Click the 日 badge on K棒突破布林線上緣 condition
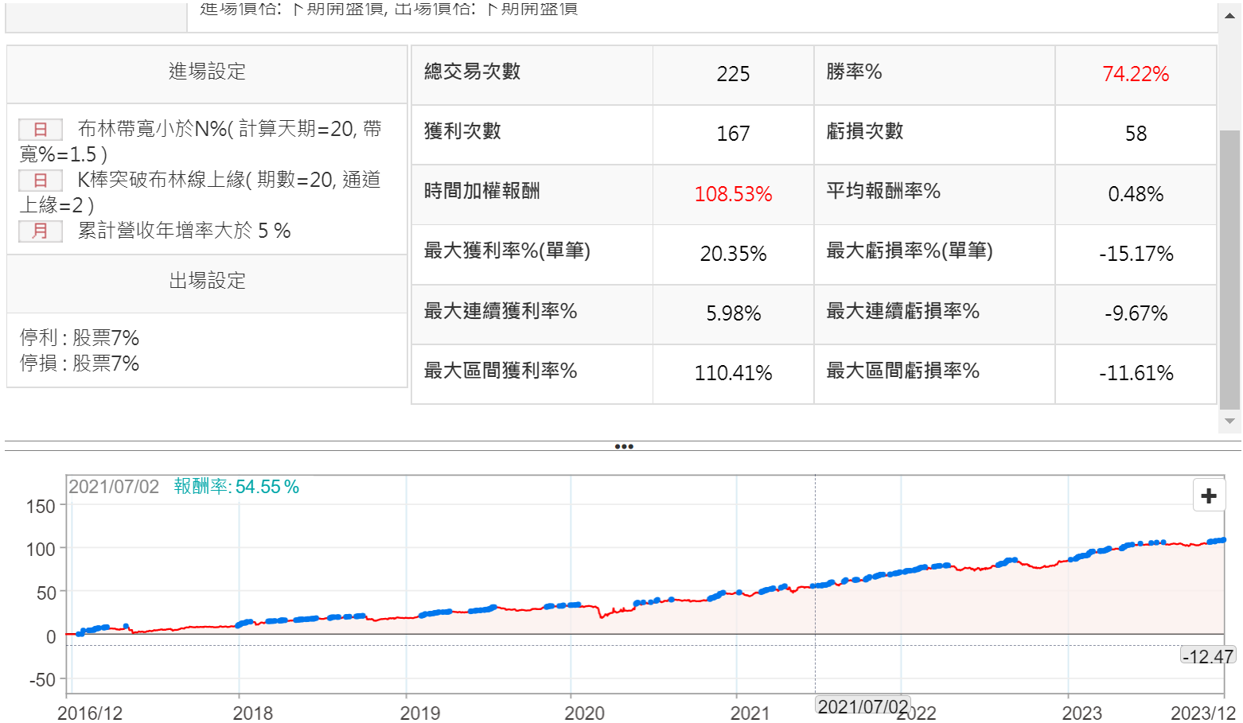The width and height of the screenshot is (1243, 723). (40, 181)
